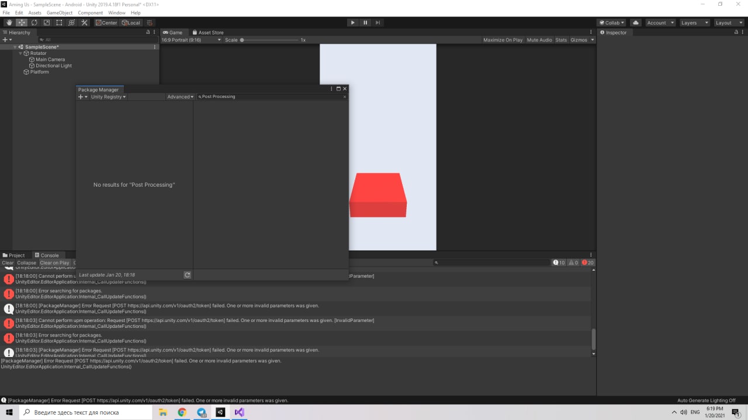This screenshot has width=748, height=420.
Task: Open Package Manager window options menu
Action: (331, 89)
